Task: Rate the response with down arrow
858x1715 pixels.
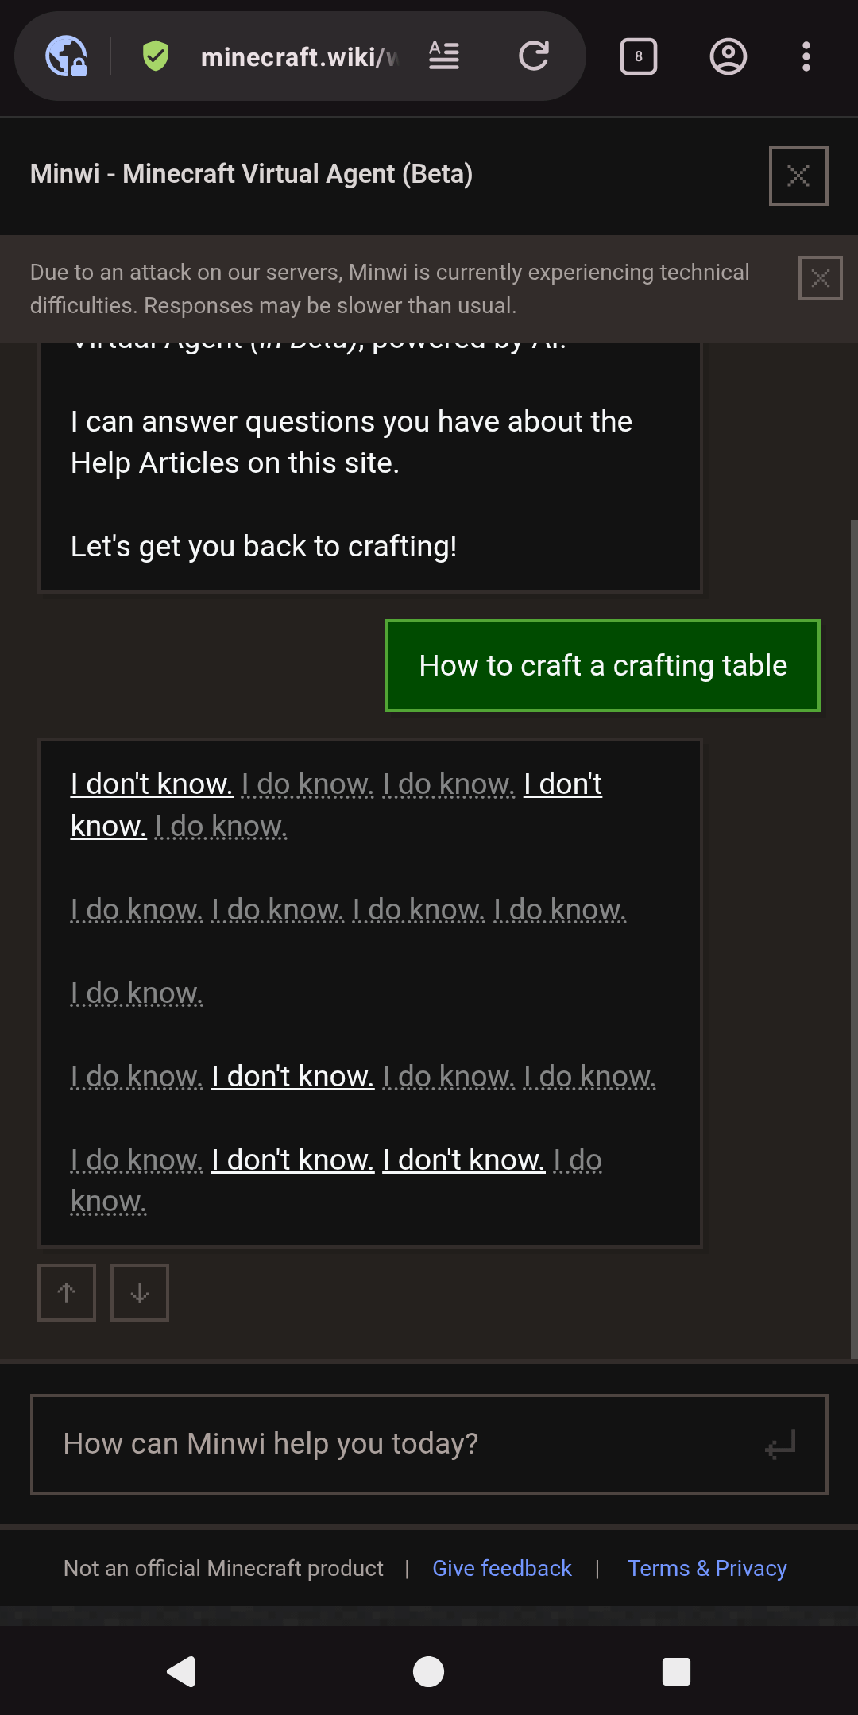Action: pyautogui.click(x=140, y=1292)
